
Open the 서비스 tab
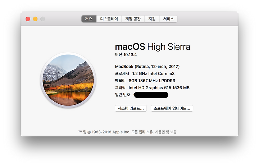[x=168, y=19]
